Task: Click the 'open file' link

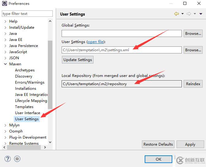Action: coord(96,42)
